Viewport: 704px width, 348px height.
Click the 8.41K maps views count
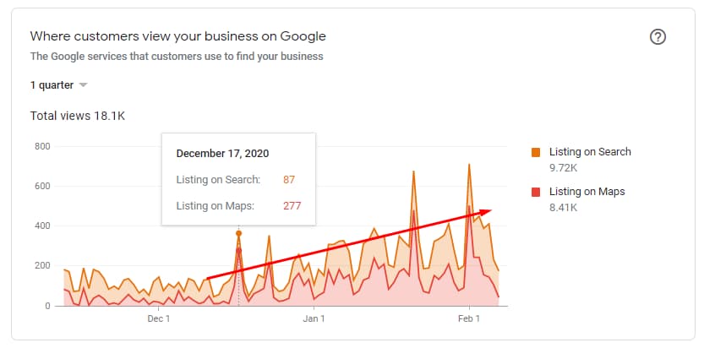(564, 207)
